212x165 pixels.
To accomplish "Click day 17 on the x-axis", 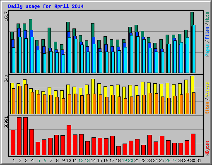I will click(x=112, y=160).
